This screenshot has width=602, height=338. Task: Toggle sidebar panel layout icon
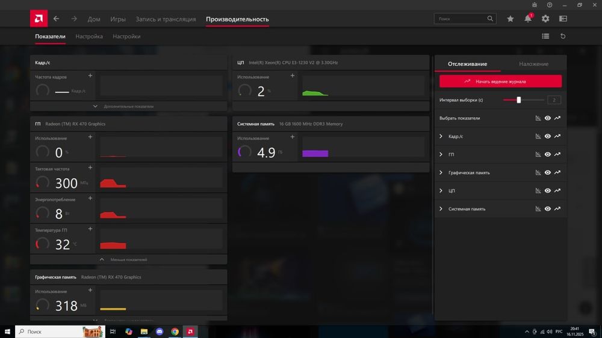click(563, 19)
